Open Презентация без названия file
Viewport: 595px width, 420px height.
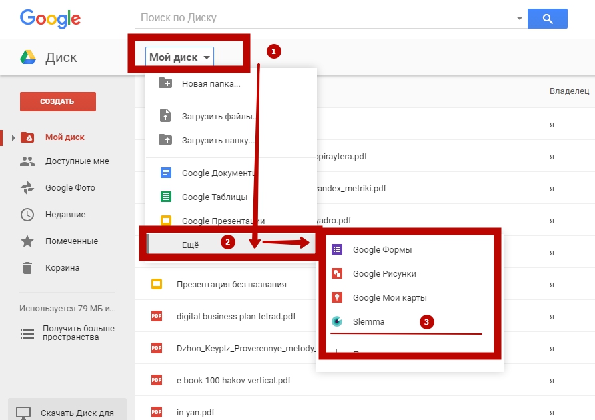click(231, 285)
